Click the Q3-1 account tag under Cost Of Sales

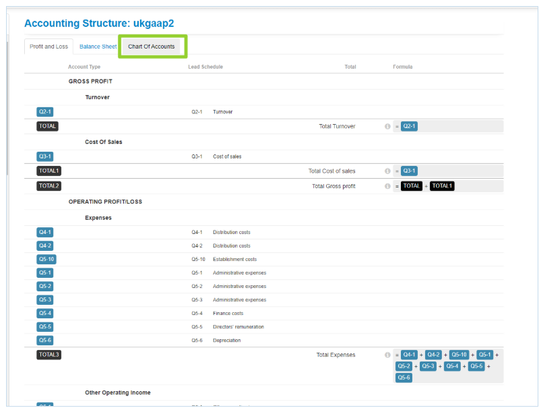(44, 156)
